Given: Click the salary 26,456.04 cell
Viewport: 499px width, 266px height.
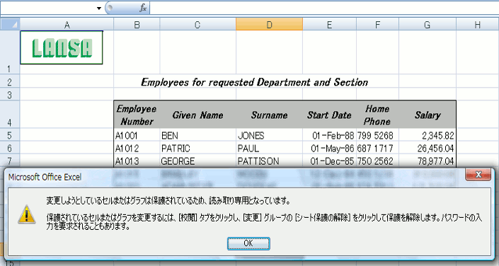Looking at the screenshot, I should point(428,149).
